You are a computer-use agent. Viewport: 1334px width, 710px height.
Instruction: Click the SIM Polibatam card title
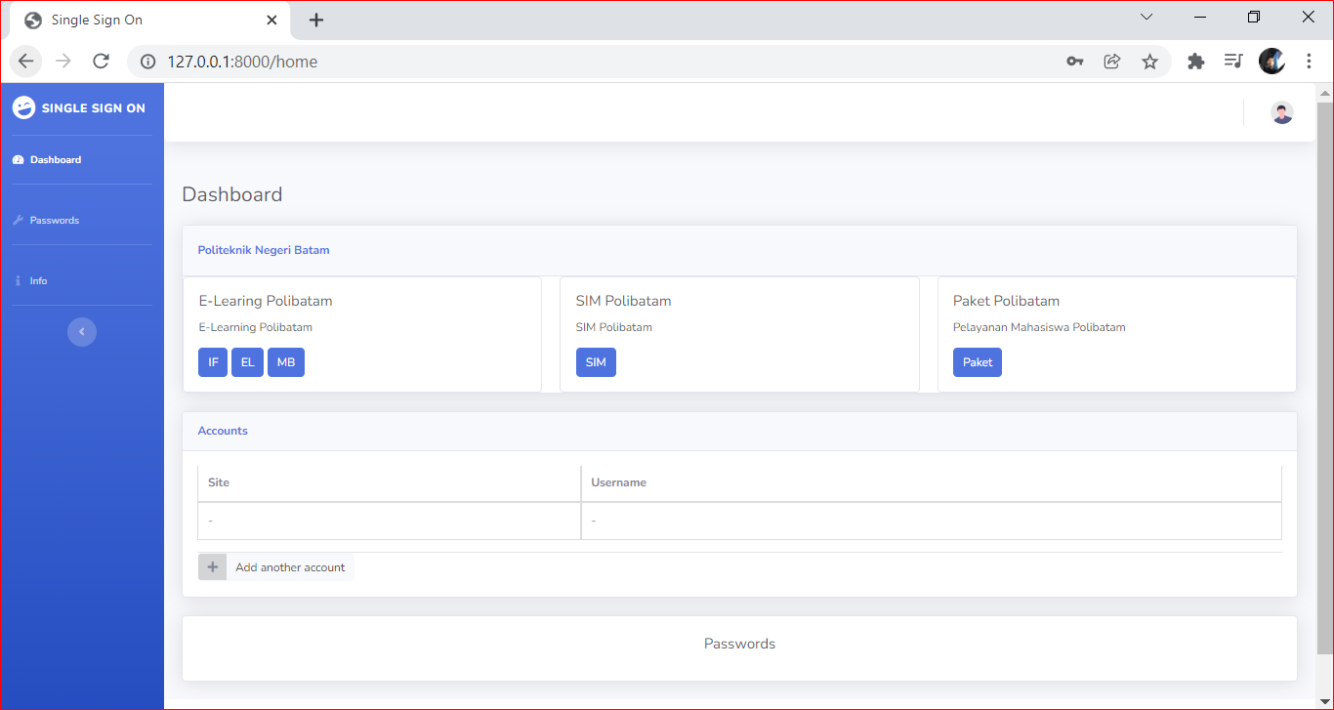point(624,301)
